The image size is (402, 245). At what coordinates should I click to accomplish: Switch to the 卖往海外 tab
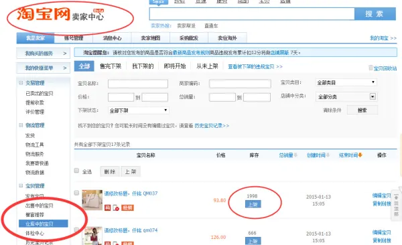(227, 38)
